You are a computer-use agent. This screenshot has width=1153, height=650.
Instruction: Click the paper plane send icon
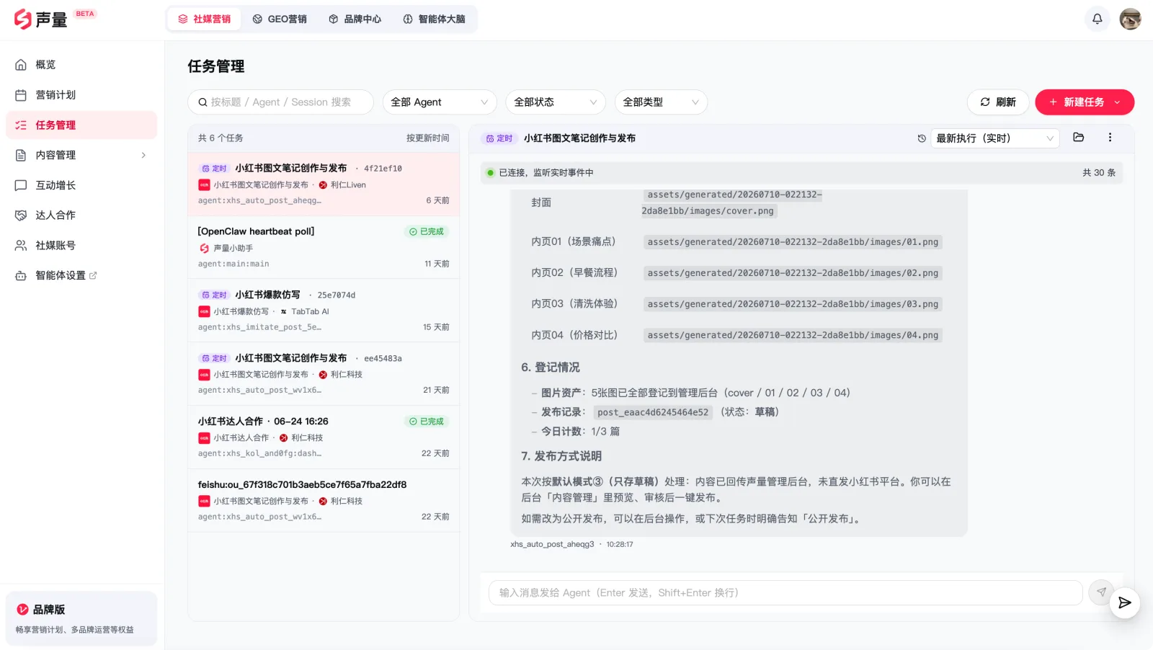[x=1101, y=592]
